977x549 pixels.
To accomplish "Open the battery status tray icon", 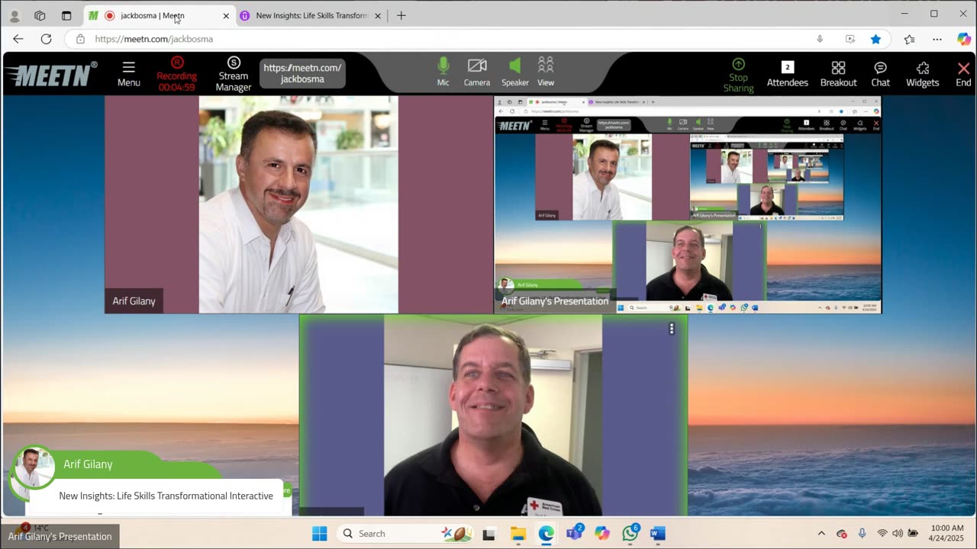I will 913,534.
